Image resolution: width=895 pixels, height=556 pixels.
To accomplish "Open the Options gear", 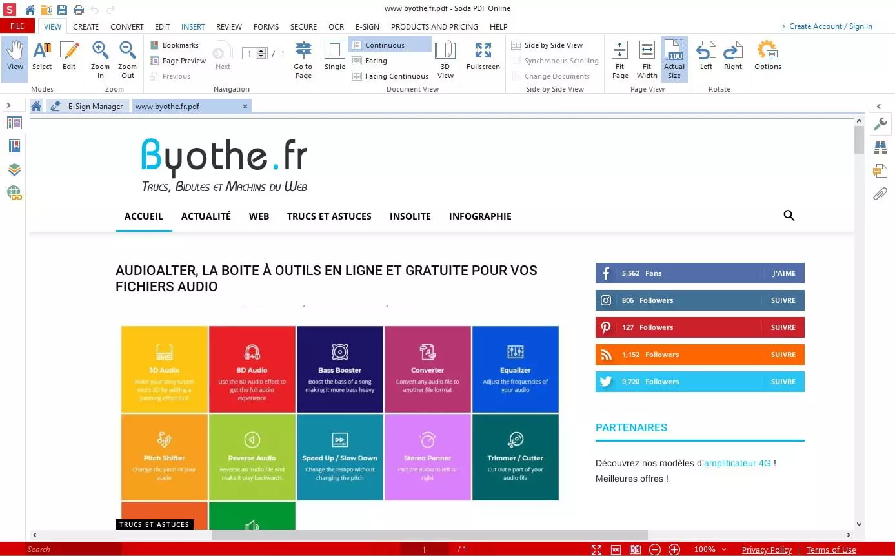I will 767,57.
